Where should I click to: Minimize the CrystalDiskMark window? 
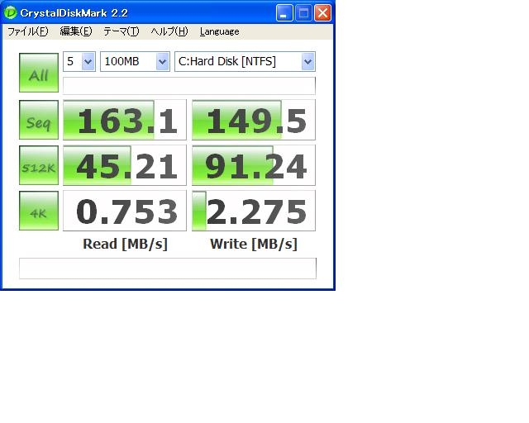click(284, 13)
